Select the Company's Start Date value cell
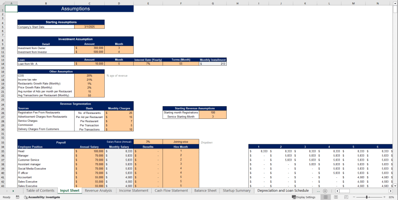Screen dimensions: 398x200 [89, 27]
